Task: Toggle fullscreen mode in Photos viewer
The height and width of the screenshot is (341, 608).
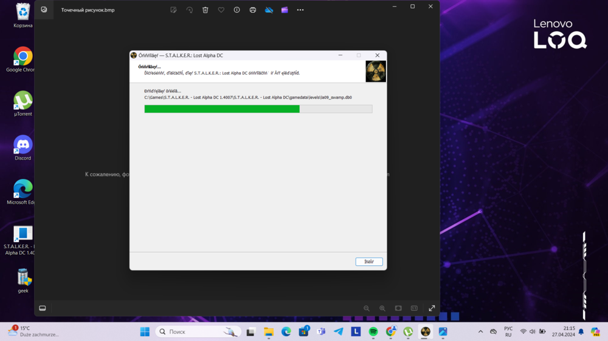Action: click(x=432, y=308)
